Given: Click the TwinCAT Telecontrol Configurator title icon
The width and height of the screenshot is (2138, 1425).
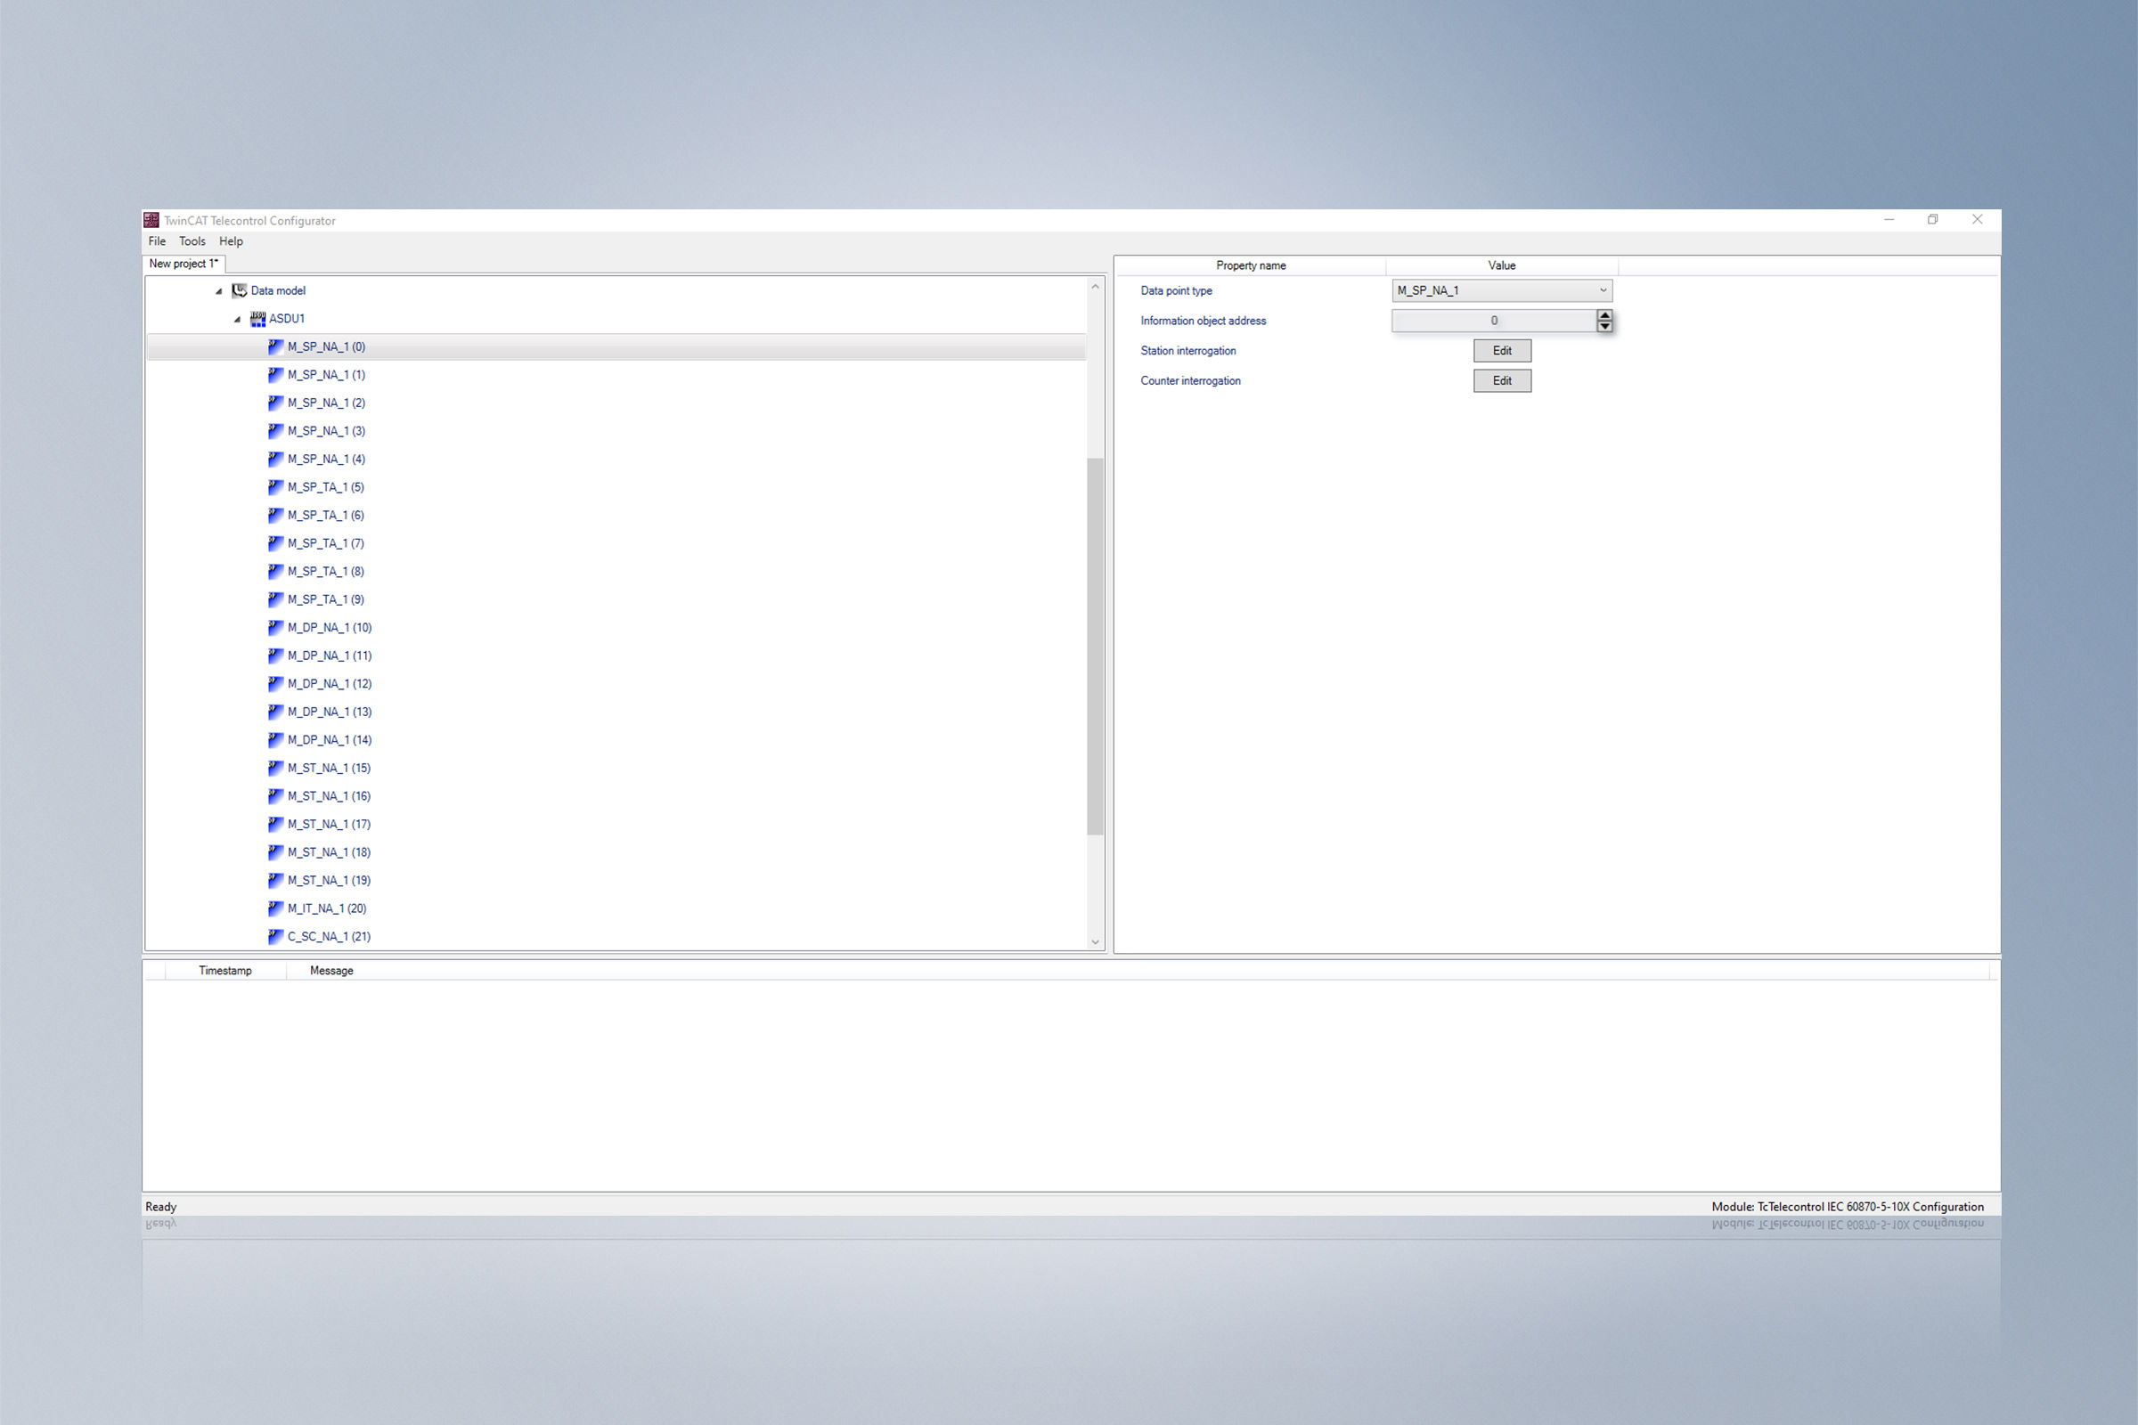Looking at the screenshot, I should pyautogui.click(x=151, y=220).
